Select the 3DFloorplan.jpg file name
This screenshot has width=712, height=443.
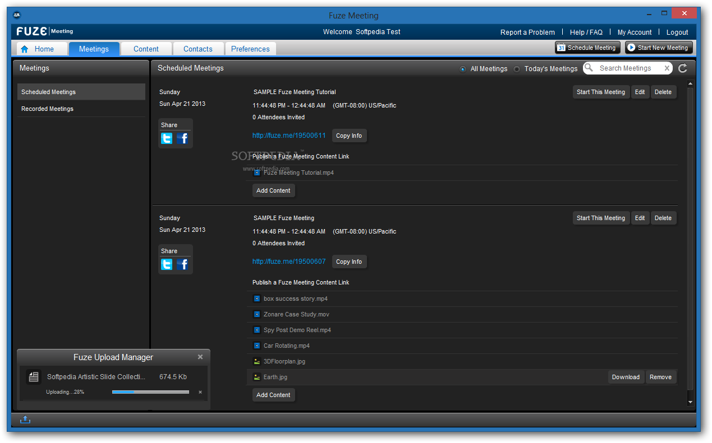point(284,361)
